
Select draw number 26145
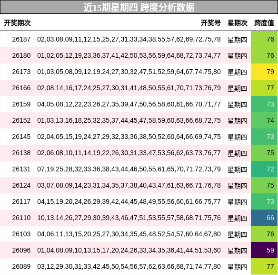(21, 137)
